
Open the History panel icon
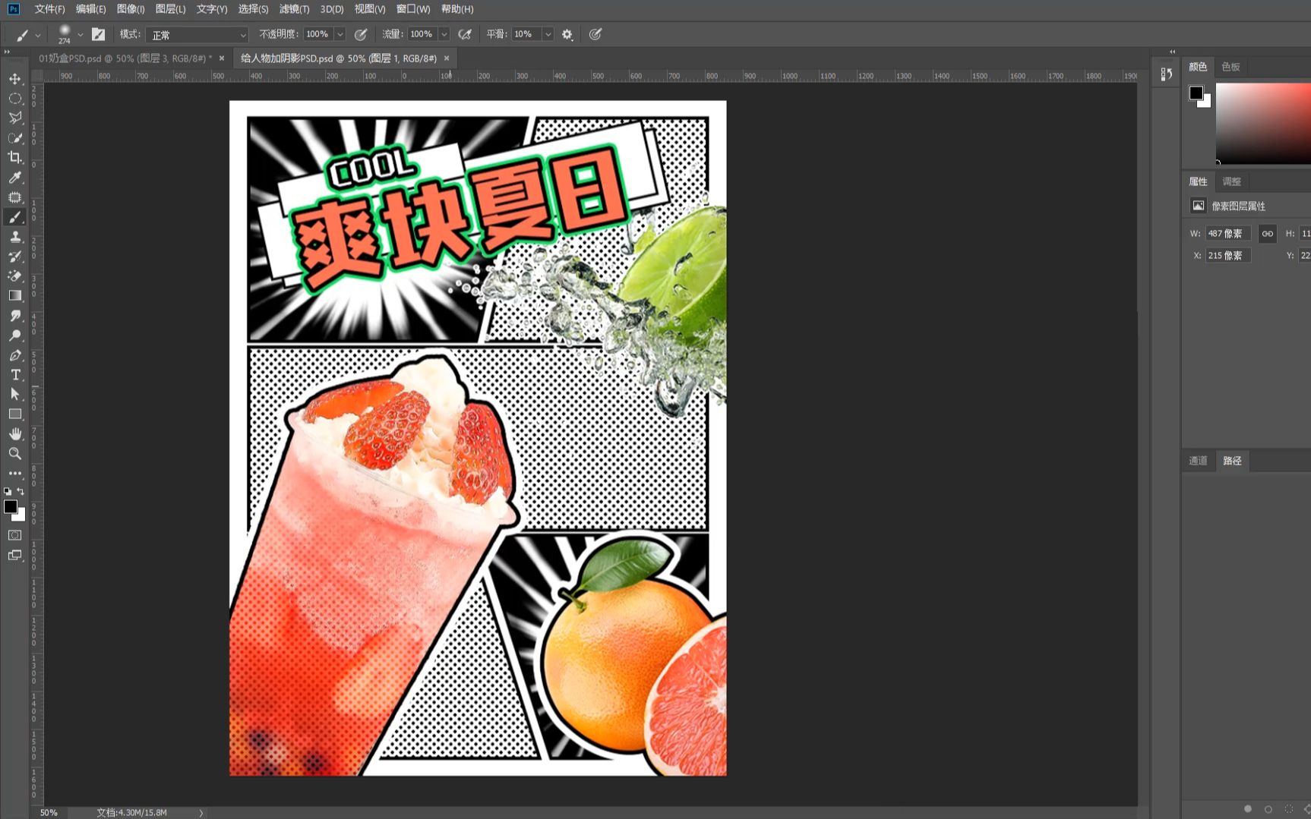pyautogui.click(x=1166, y=74)
